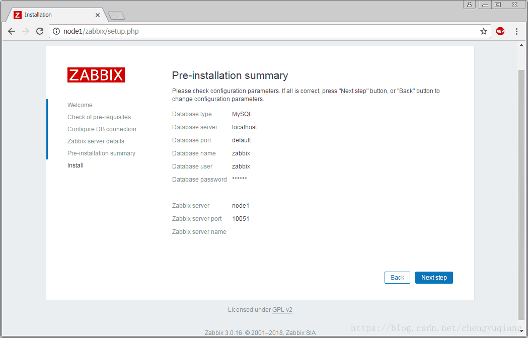Open the GPL v2 license link

(282, 310)
